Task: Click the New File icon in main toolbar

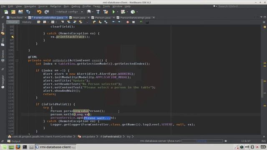Action: [x=6, y=12]
